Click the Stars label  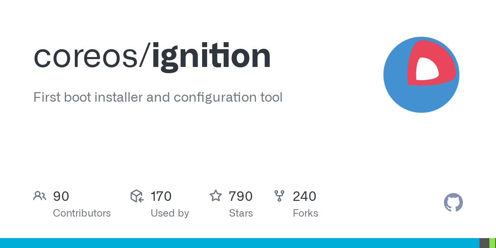[x=241, y=213]
